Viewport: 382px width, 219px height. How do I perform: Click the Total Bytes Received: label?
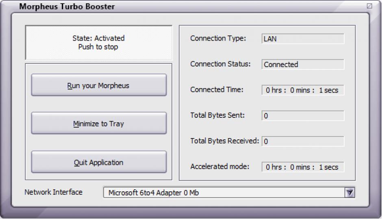pyautogui.click(x=224, y=141)
